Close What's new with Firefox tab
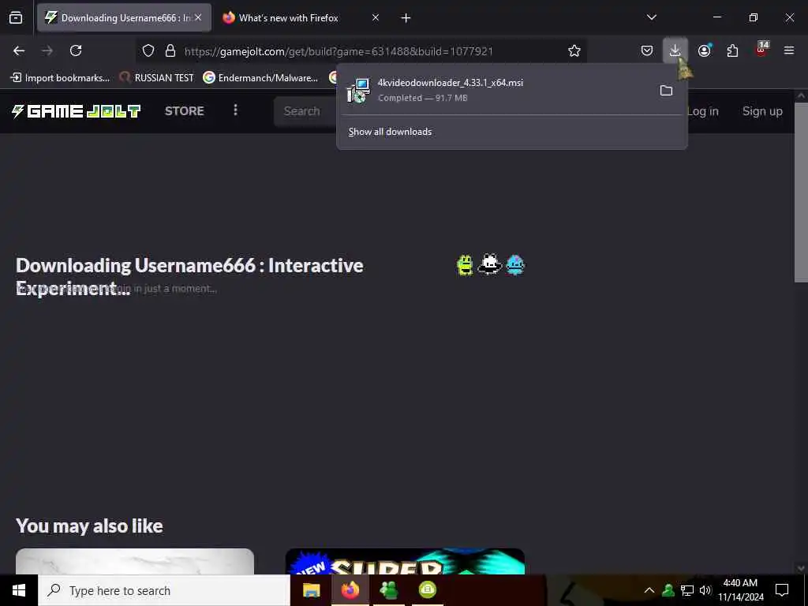 376,17
